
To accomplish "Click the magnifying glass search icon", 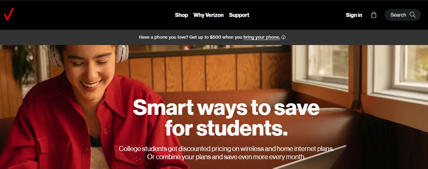I will 412,15.
